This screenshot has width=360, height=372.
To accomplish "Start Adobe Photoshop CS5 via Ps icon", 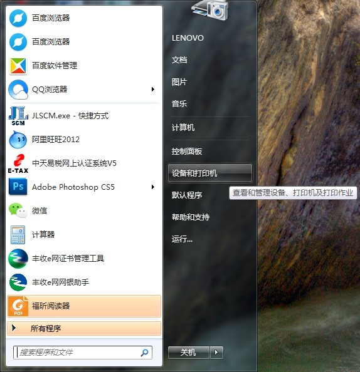I will point(18,187).
